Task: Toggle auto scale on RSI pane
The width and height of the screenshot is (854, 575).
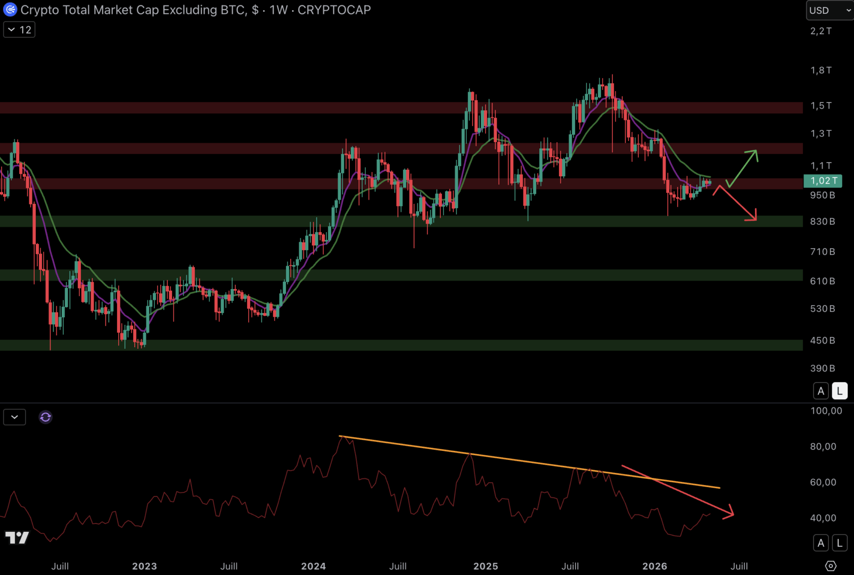Action: (x=820, y=543)
